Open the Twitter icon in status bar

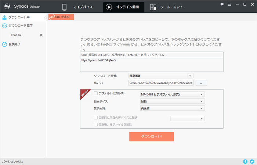point(252,162)
